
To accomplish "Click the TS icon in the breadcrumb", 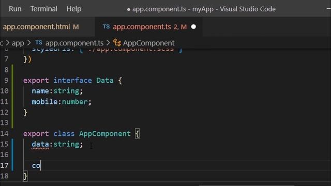I will coord(39,42).
